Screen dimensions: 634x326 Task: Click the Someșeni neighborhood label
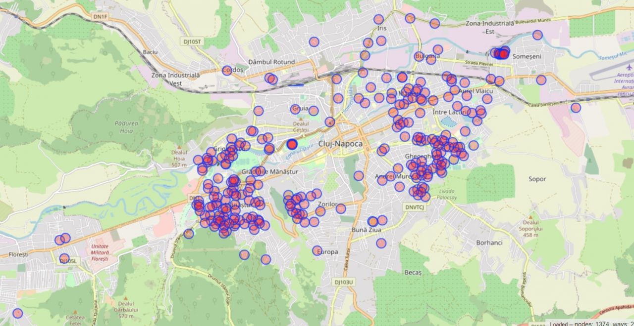coord(528,57)
